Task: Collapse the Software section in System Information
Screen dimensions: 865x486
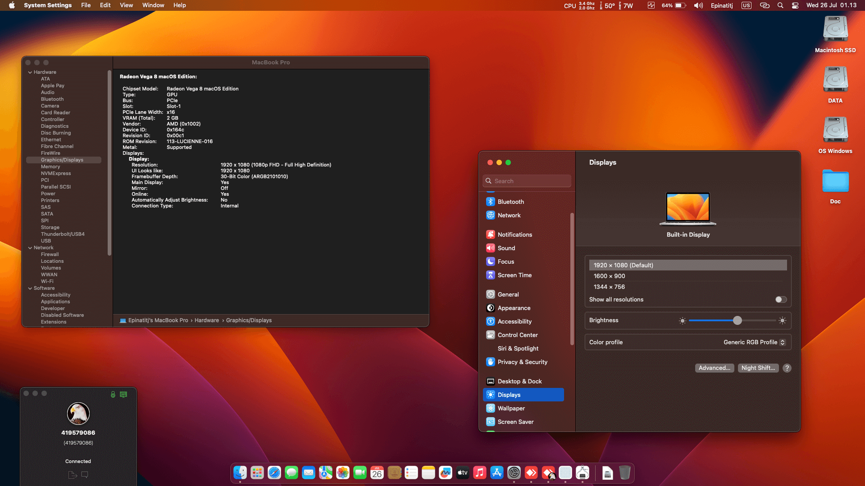Action: pyautogui.click(x=30, y=288)
